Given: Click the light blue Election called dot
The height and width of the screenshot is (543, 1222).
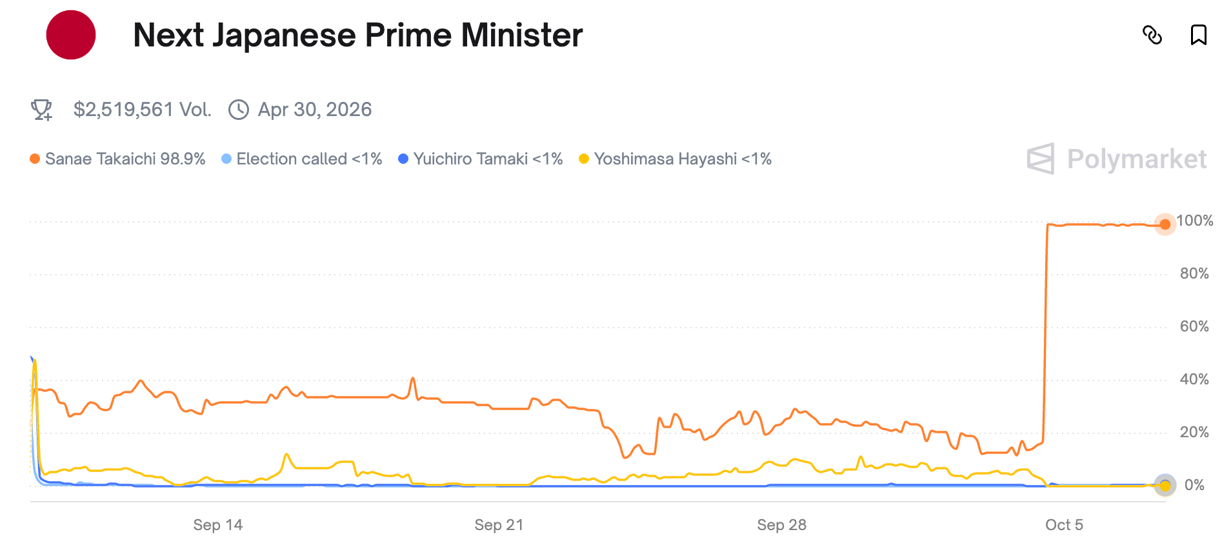Looking at the screenshot, I should [226, 159].
